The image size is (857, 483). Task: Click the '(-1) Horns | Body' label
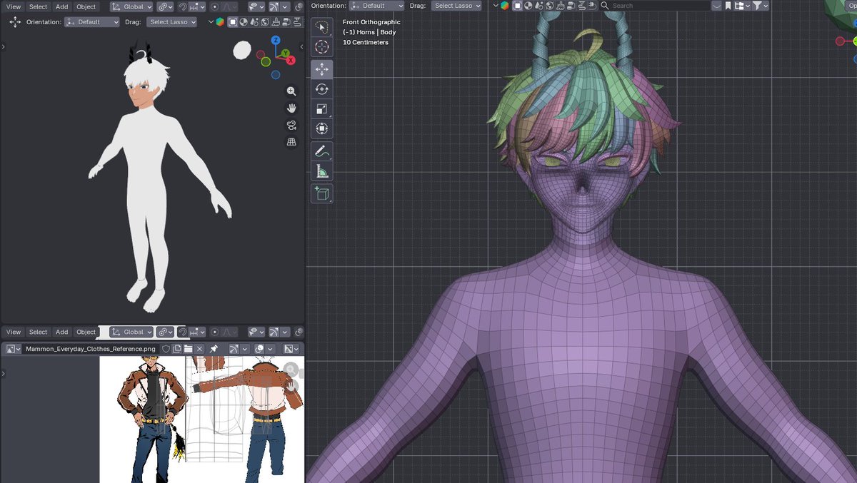(369, 32)
